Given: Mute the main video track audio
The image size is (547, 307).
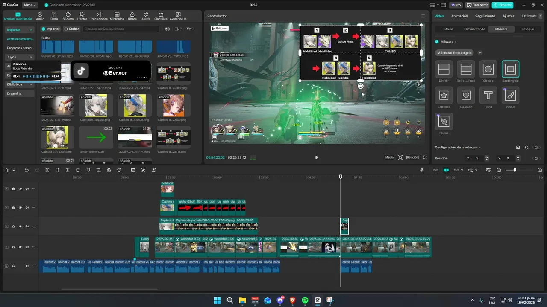Looking at the screenshot, I should point(27,247).
